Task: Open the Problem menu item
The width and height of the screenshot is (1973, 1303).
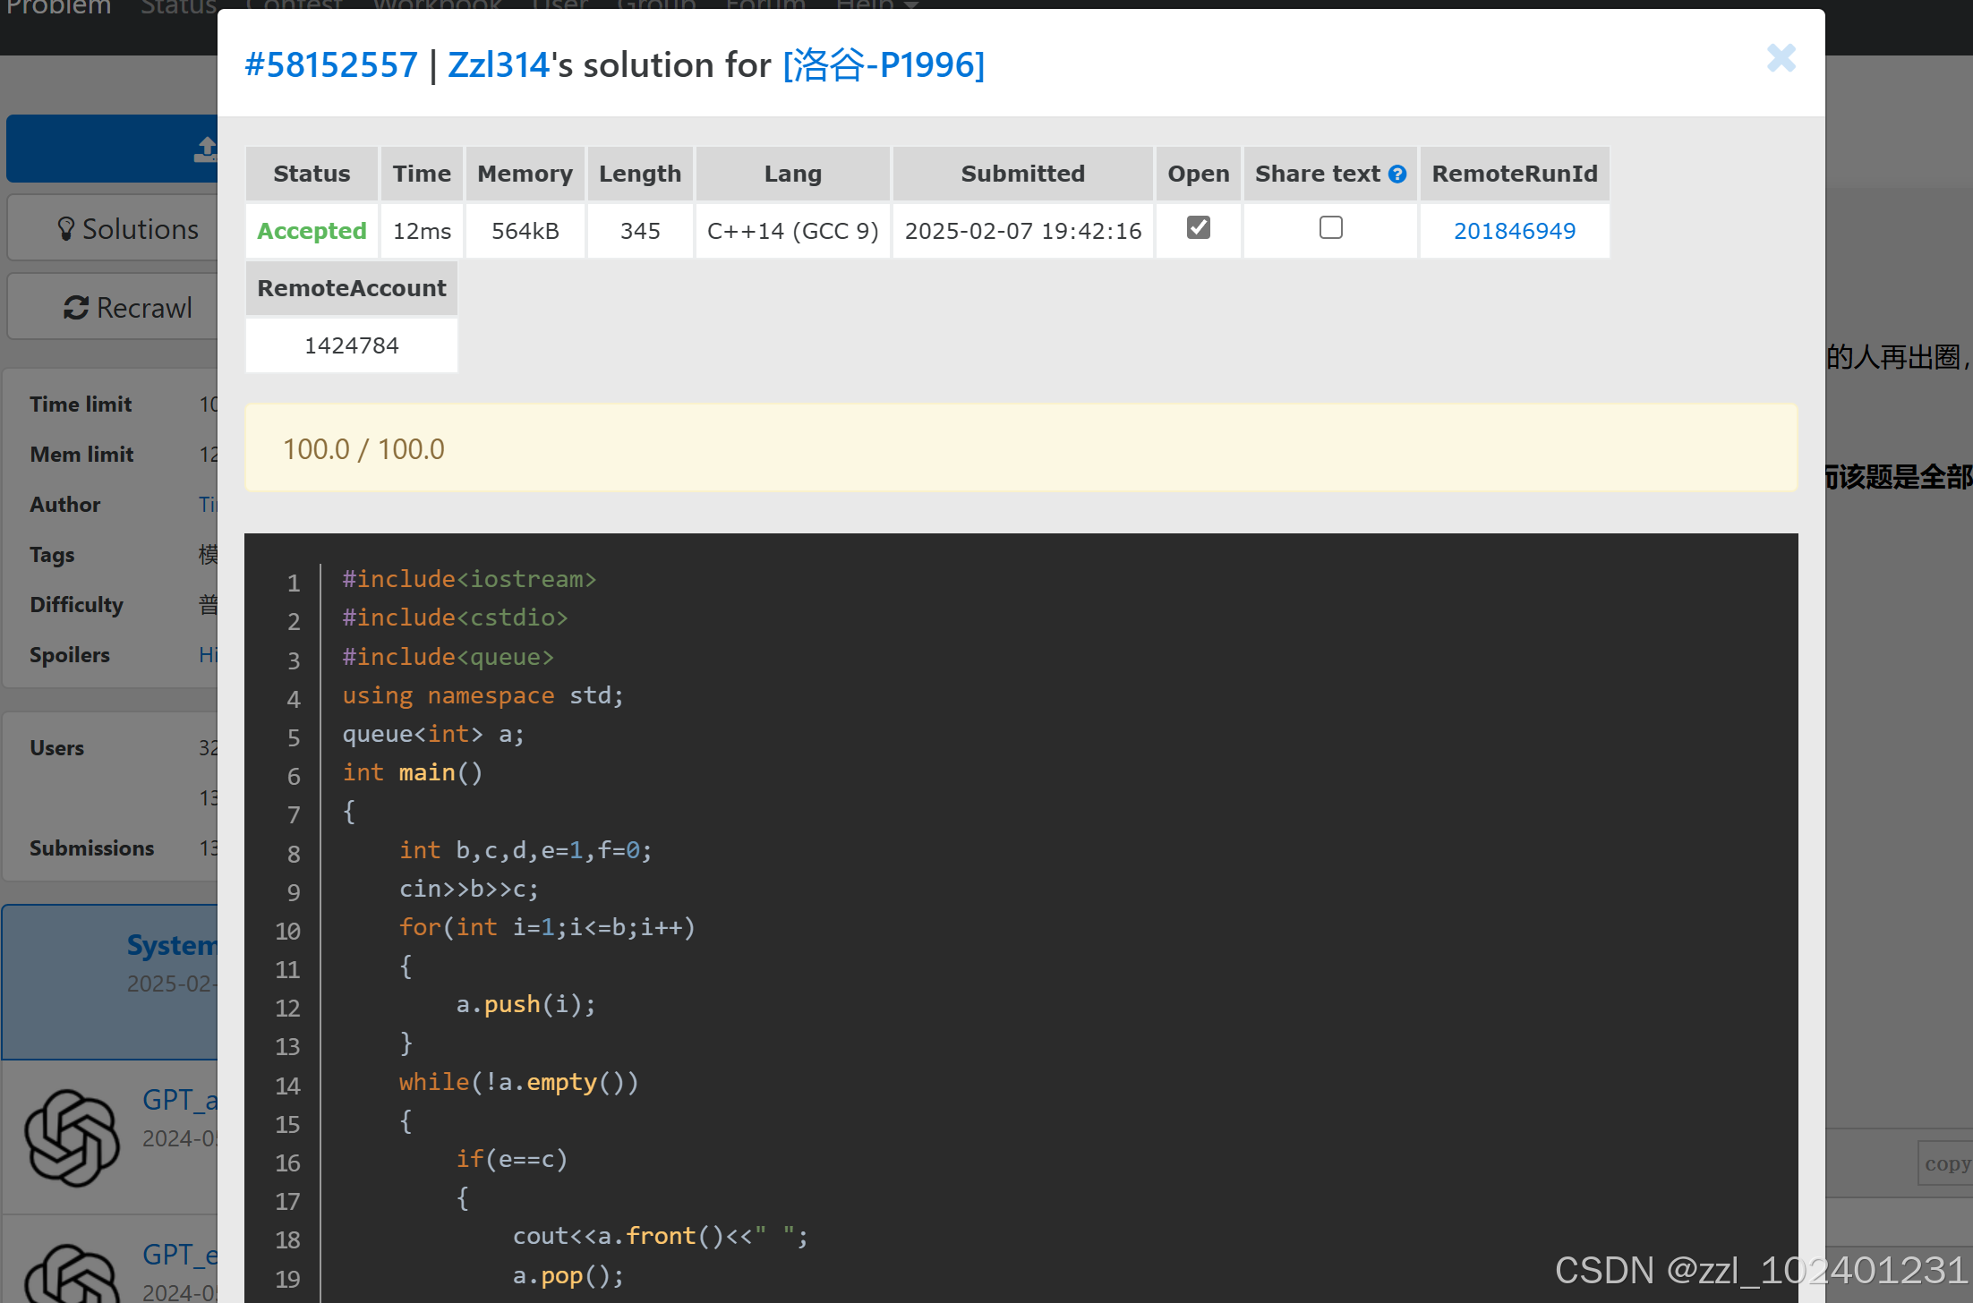Action: (59, 7)
